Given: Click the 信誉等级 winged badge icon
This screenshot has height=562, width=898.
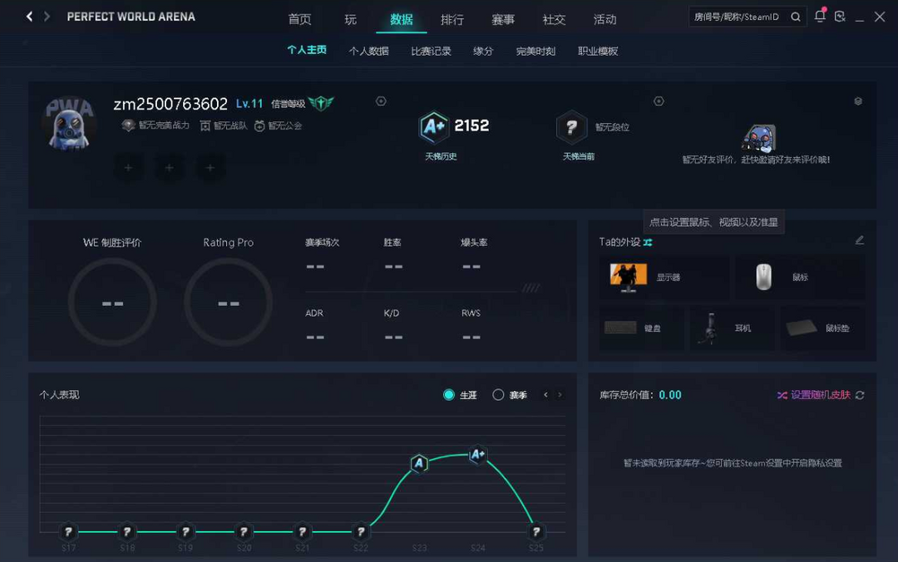Looking at the screenshot, I should point(321,103).
